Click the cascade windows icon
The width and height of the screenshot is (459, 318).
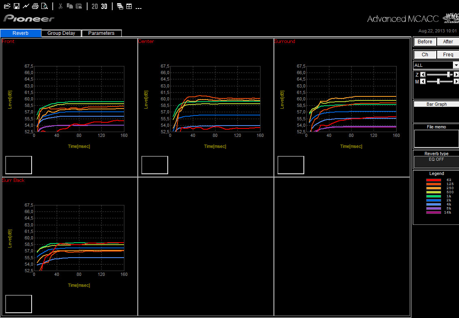120,6
